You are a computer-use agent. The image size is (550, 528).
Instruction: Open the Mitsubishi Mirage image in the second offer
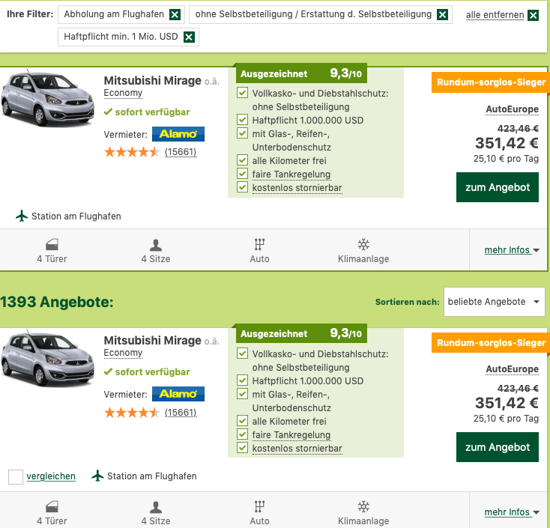click(48, 358)
